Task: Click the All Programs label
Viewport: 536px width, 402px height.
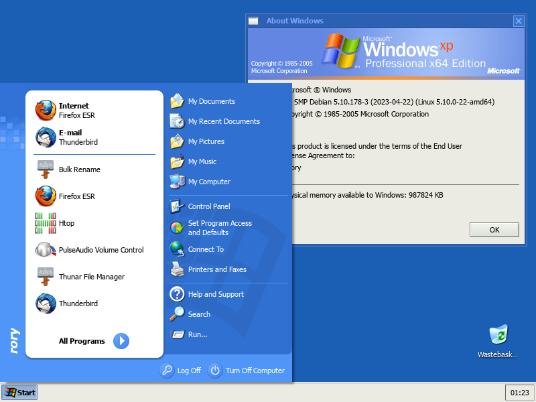Action: [82, 341]
